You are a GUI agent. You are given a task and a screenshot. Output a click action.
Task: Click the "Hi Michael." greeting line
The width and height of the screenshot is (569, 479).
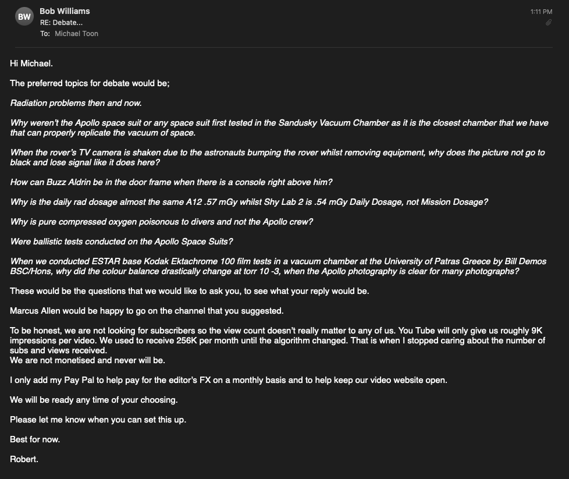(31, 63)
